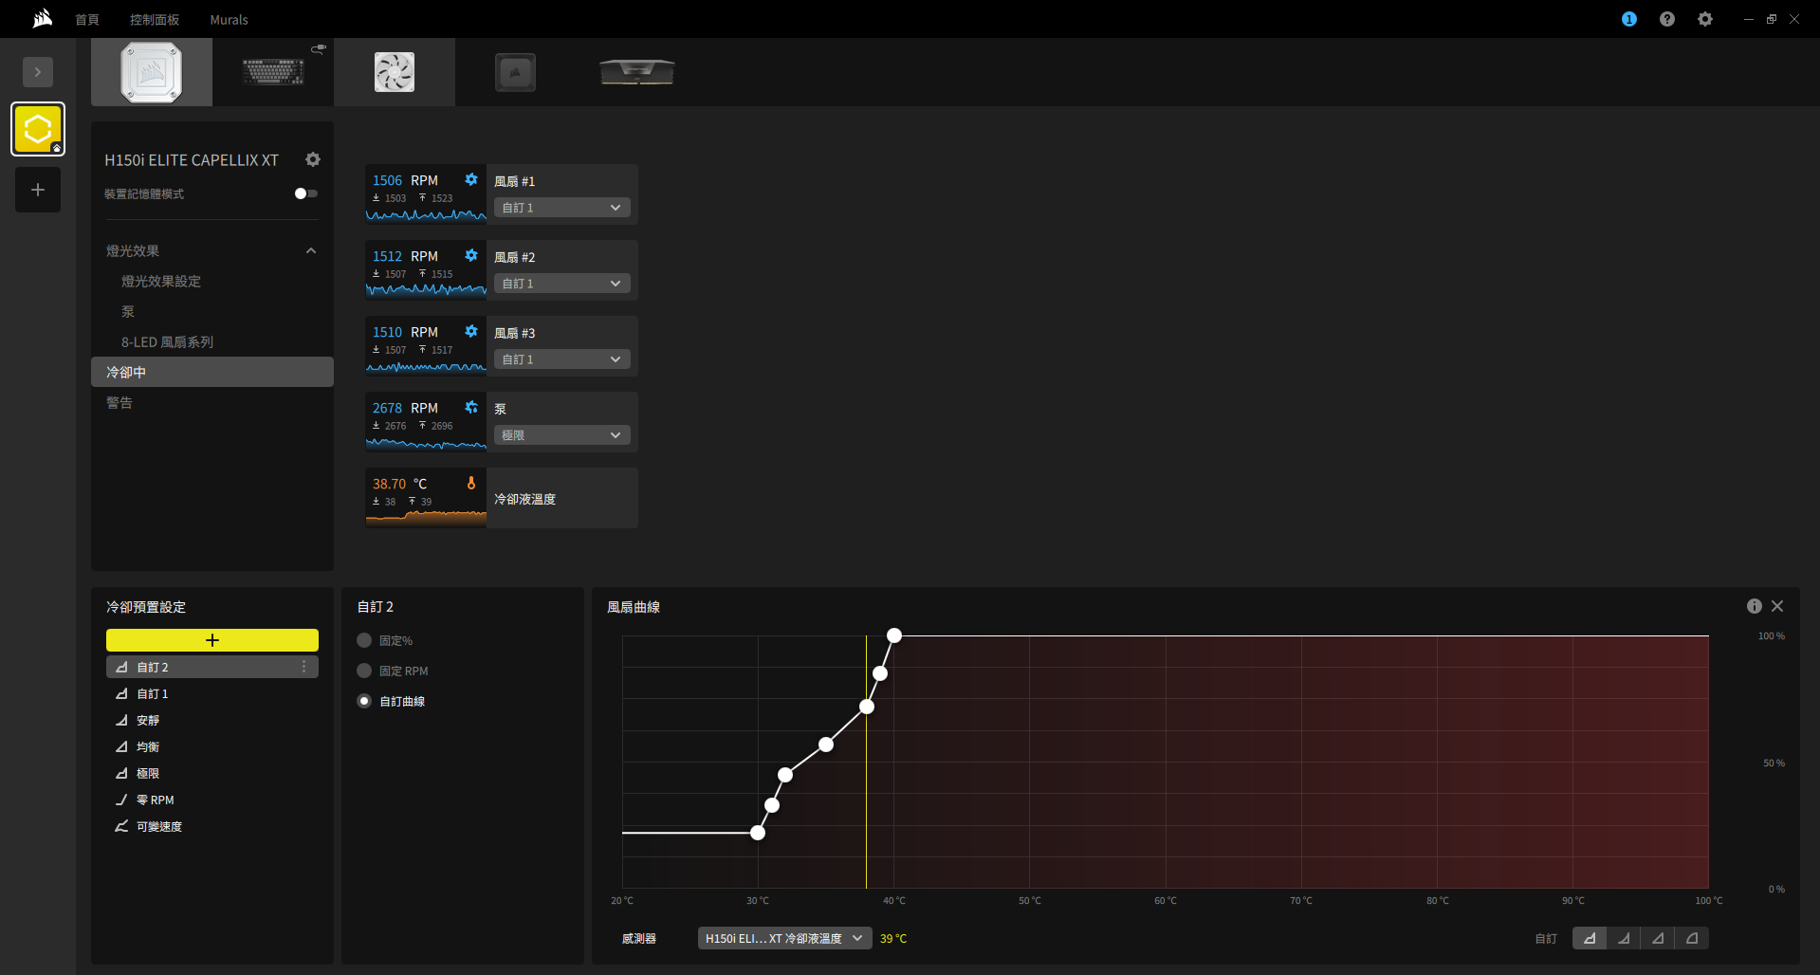
Task: Select the yellow default profile icon
Action: click(x=38, y=129)
